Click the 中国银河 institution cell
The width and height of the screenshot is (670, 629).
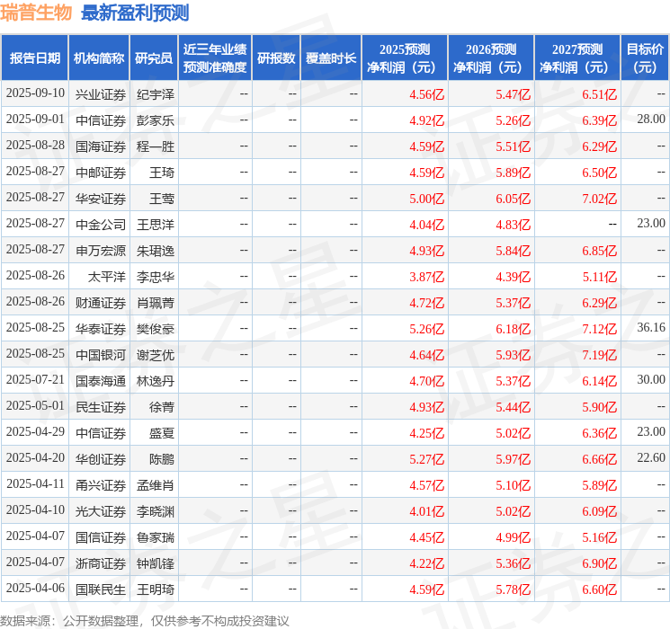[101, 355]
